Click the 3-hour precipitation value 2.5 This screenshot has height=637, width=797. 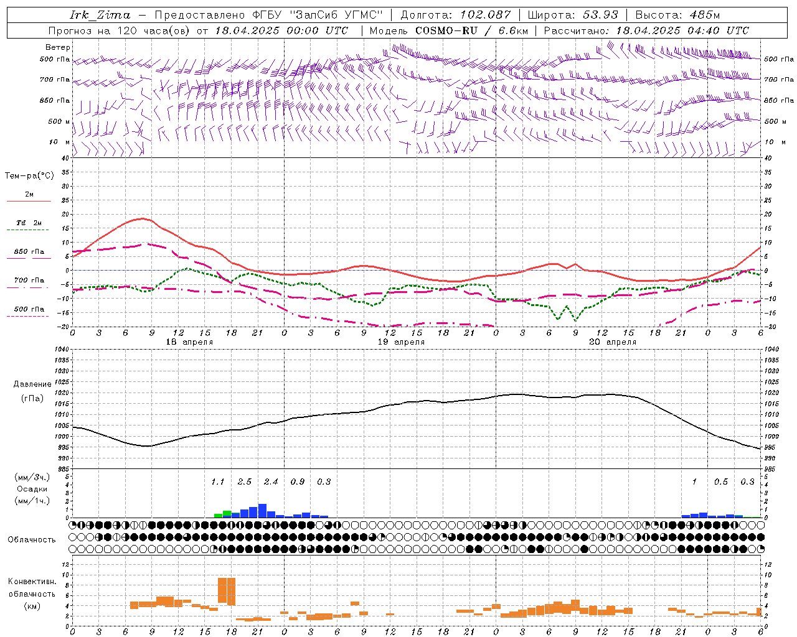(245, 481)
